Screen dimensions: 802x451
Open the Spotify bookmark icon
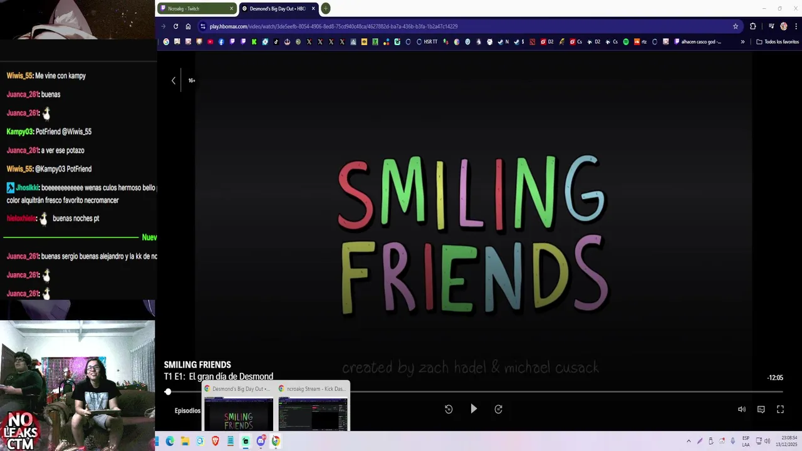click(x=626, y=42)
